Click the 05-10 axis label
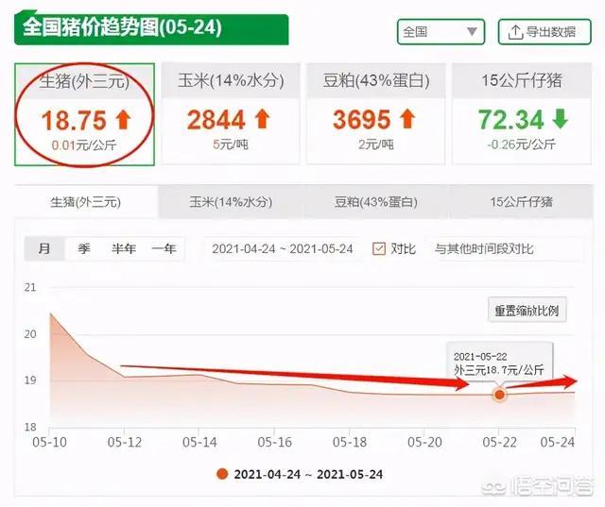The image size is (605, 507). tap(49, 442)
